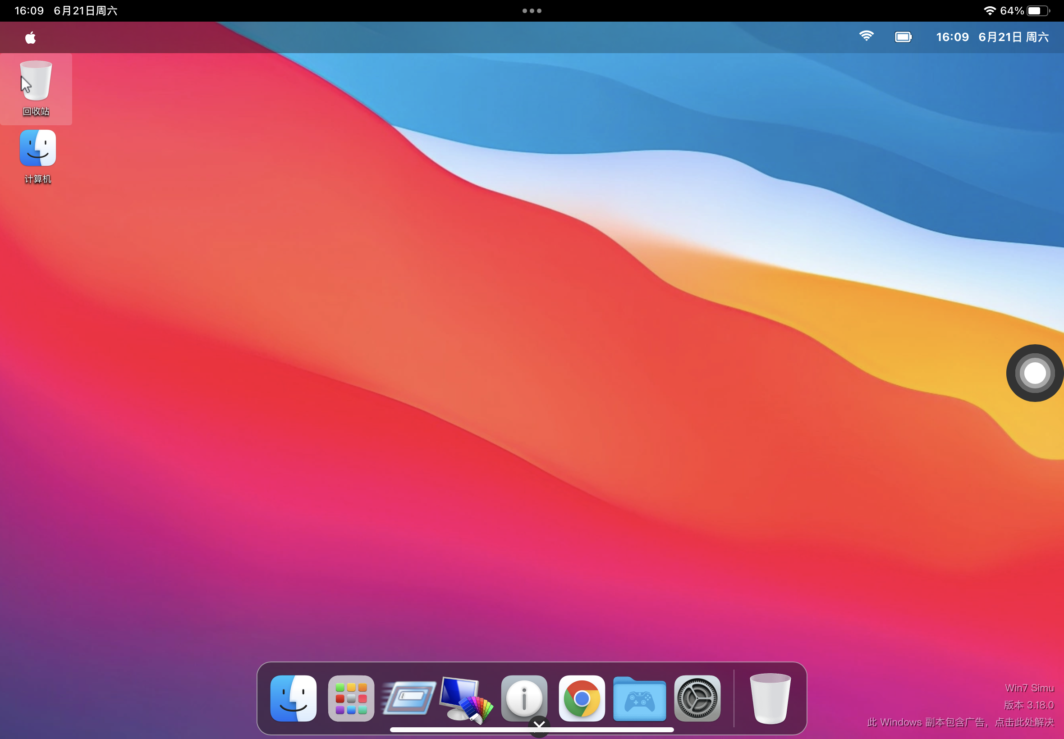Viewport: 1064px width, 739px height.
Task: Open the Trash icon in the dock
Action: pos(770,698)
